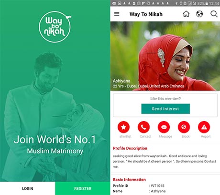Report profile via warning triangle icon

point(204,127)
